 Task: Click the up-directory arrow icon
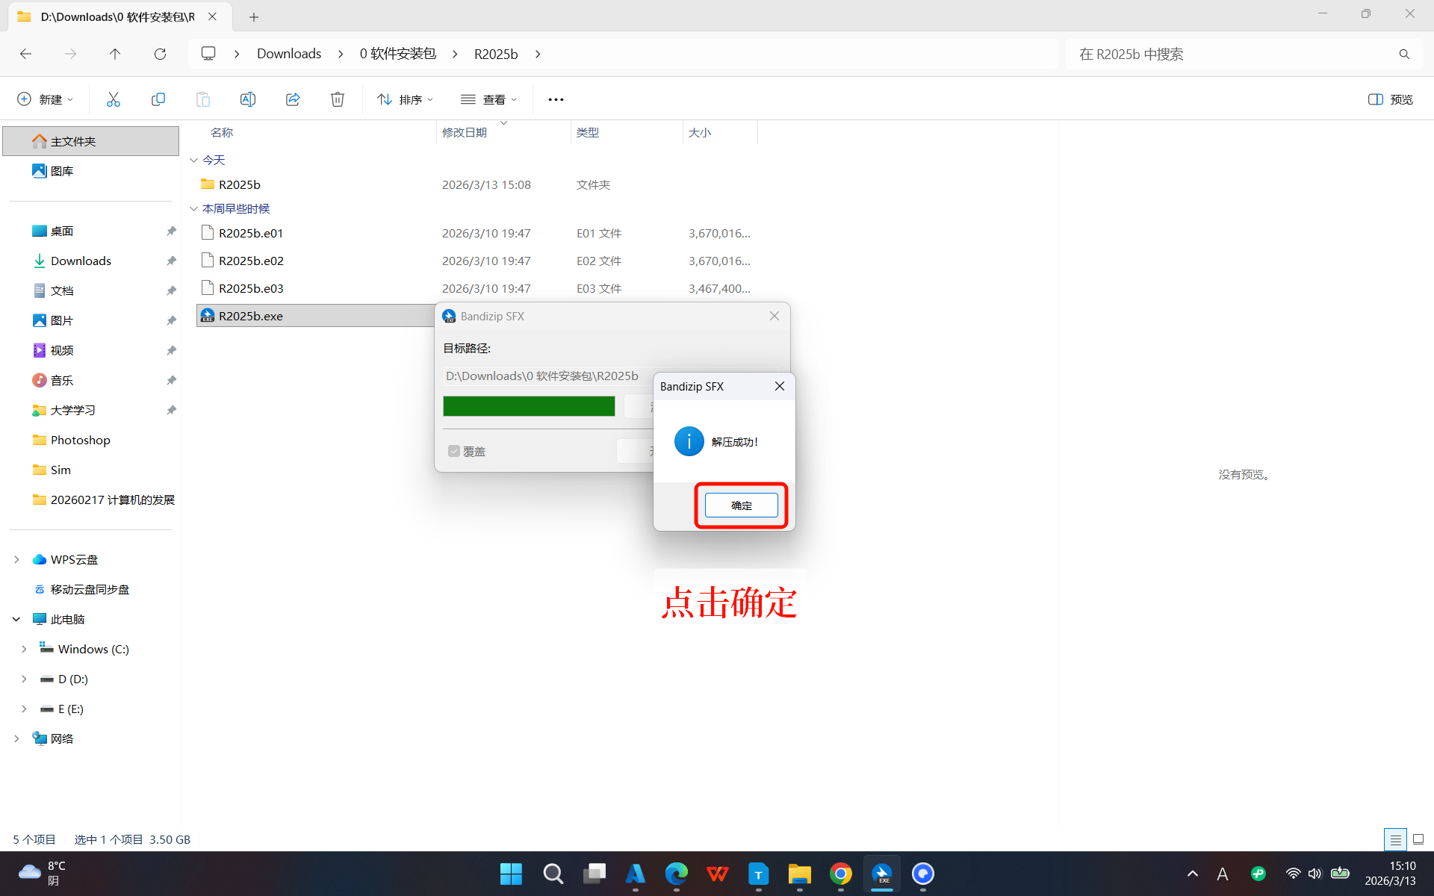click(x=115, y=54)
